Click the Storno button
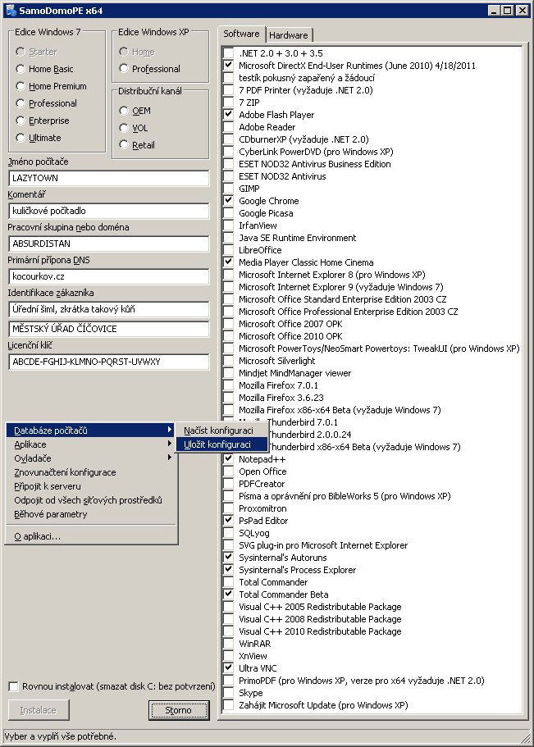The height and width of the screenshot is (747, 534). click(x=179, y=710)
